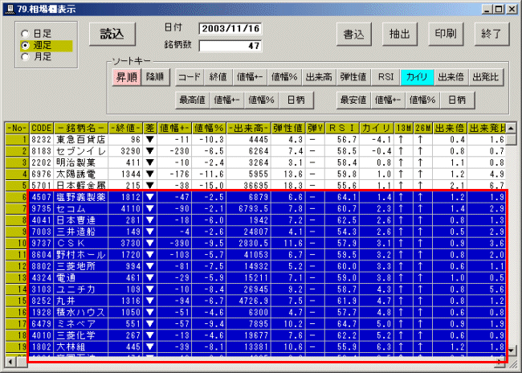Click the CODE column header
The height and width of the screenshot is (373, 522).
point(42,128)
